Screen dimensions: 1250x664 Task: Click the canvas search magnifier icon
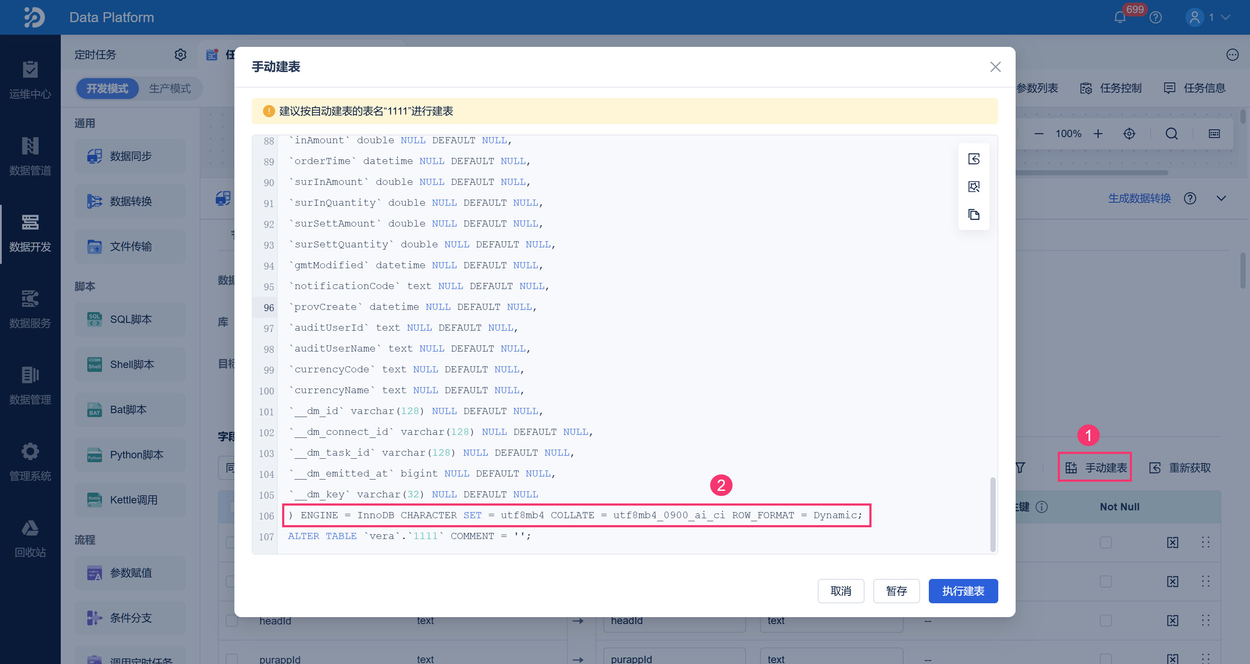pyautogui.click(x=1171, y=134)
